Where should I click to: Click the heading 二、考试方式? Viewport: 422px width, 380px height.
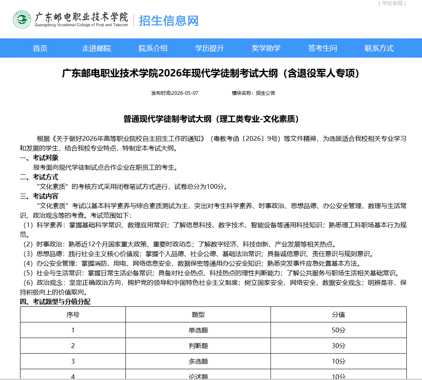pyautogui.click(x=39, y=177)
